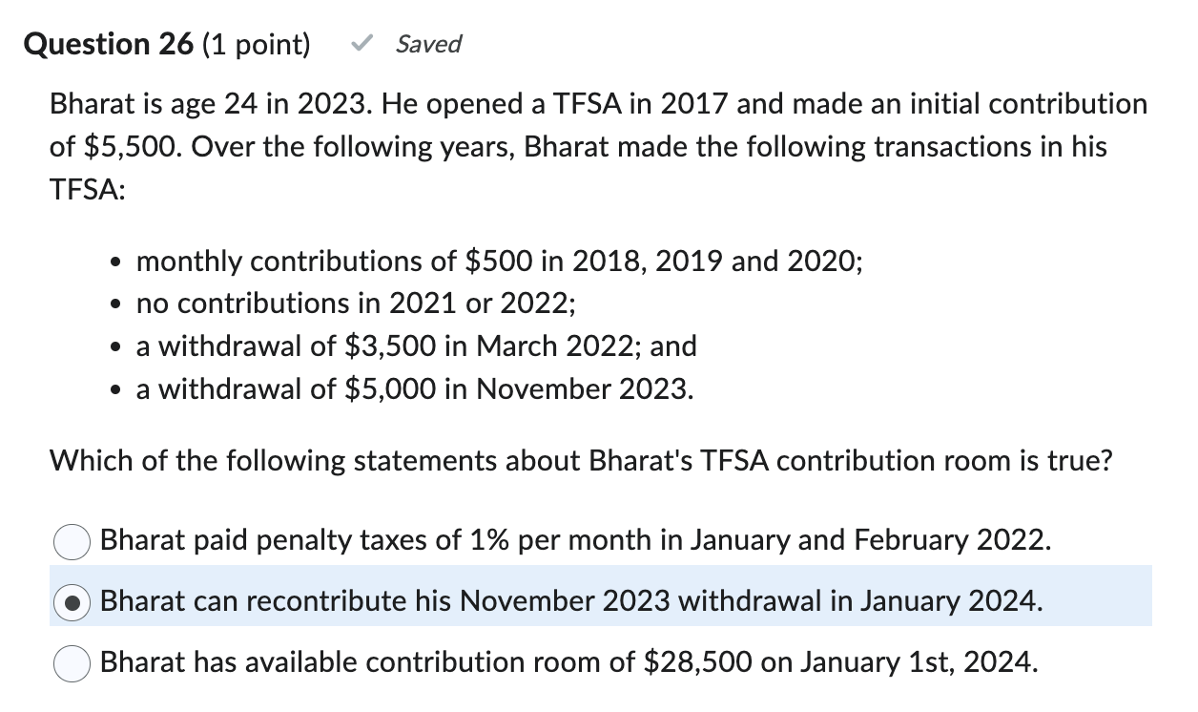Click the empty radio circle of third option

coord(71,663)
